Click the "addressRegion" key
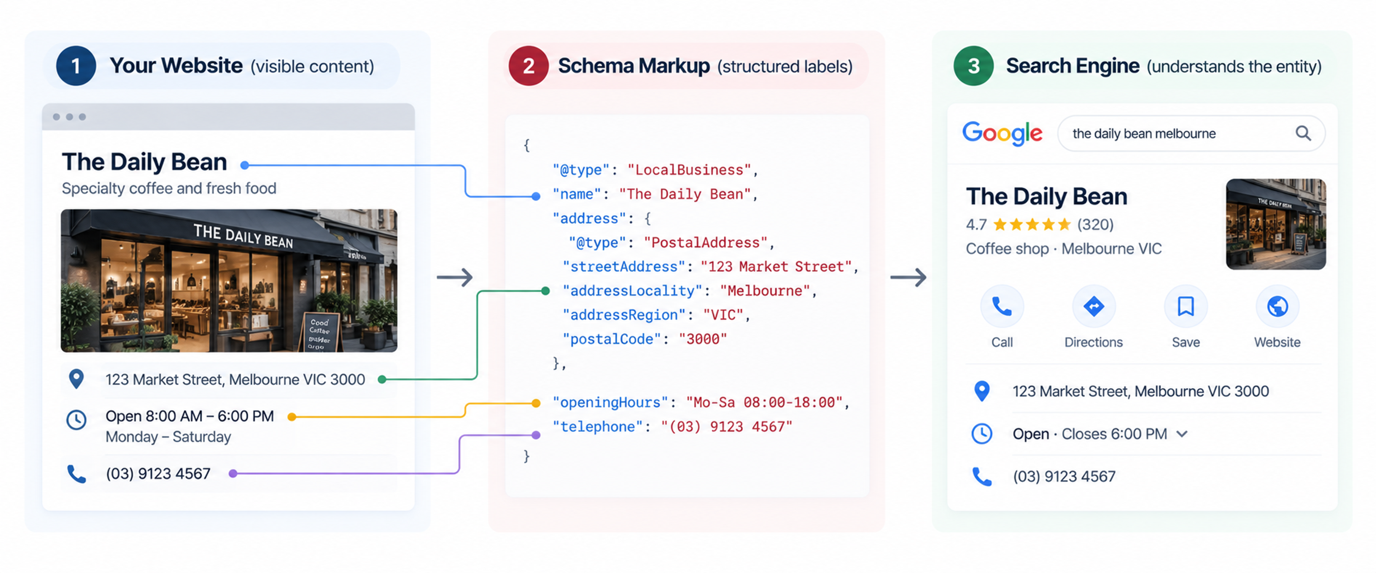This screenshot has width=1376, height=573. [624, 315]
